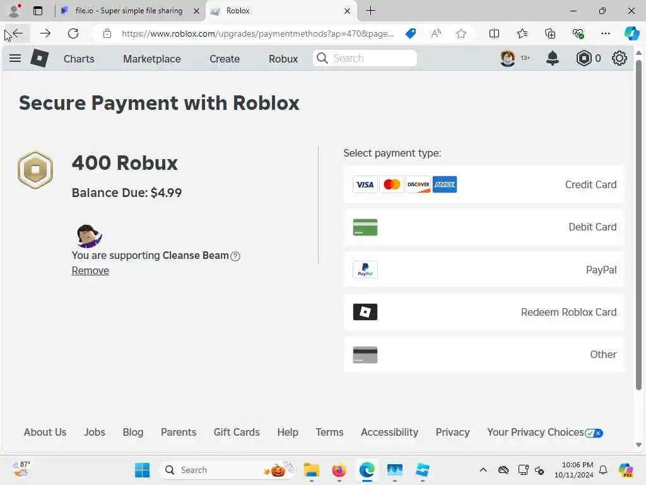Select Other payment type
This screenshot has height=485, width=646.
click(x=484, y=355)
